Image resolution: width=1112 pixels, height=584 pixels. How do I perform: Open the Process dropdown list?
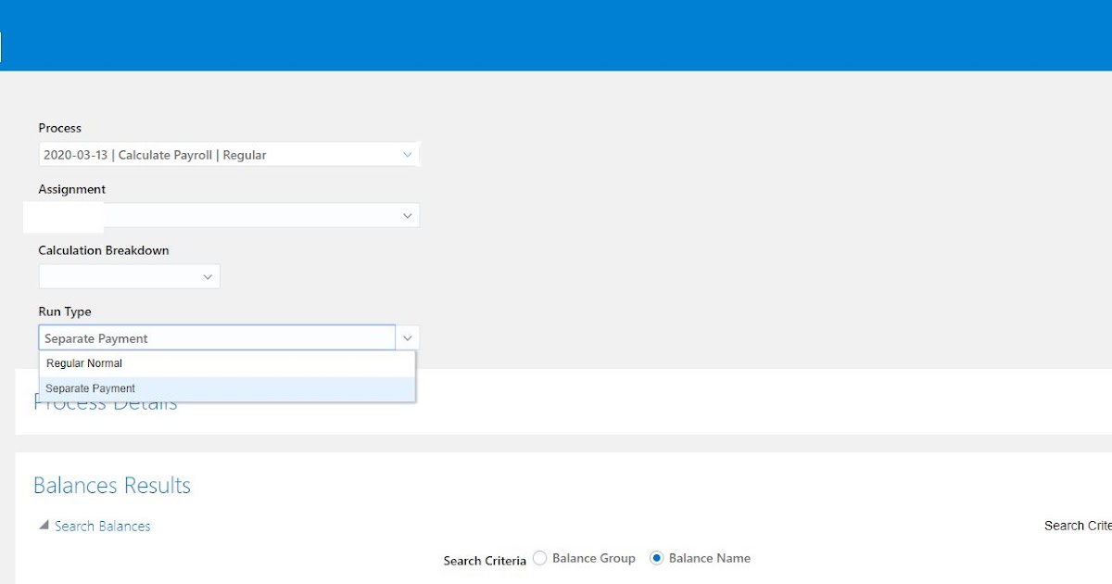[x=407, y=154]
